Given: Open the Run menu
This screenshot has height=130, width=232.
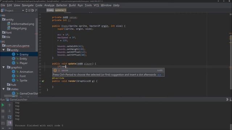Looking at the screenshot, I should coord(80,5).
